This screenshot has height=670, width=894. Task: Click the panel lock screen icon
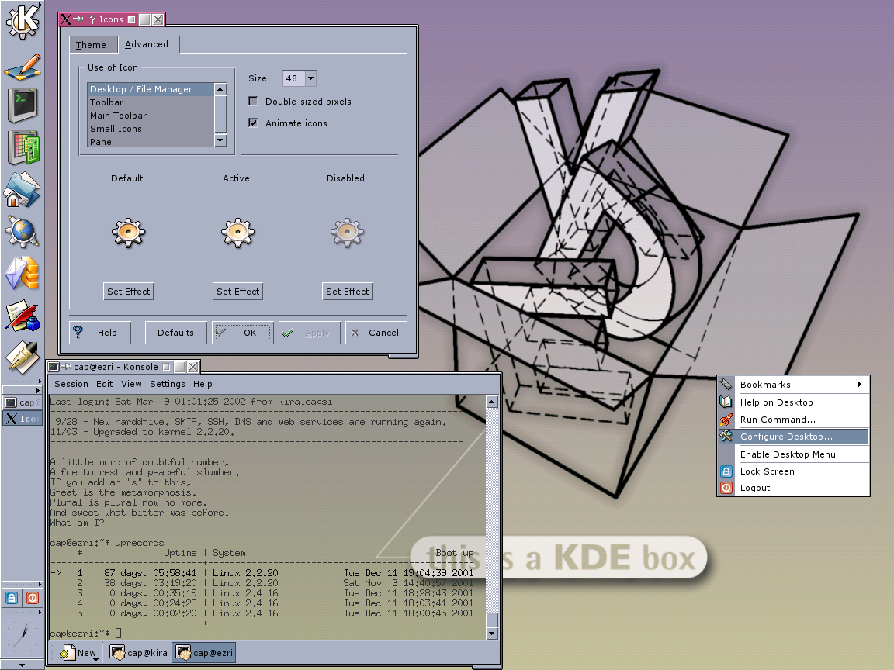point(12,598)
